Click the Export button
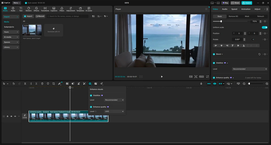The width and height of the screenshot is (271, 145). [x=247, y=3]
